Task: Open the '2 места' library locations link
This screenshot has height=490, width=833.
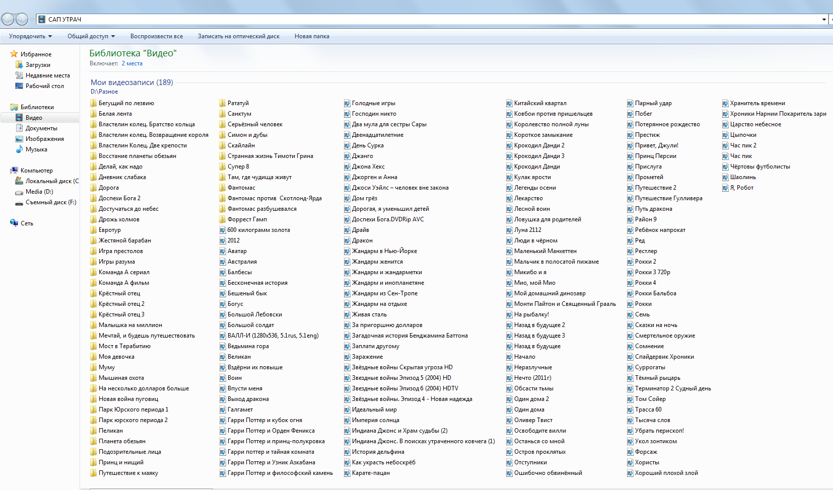Action: click(132, 63)
